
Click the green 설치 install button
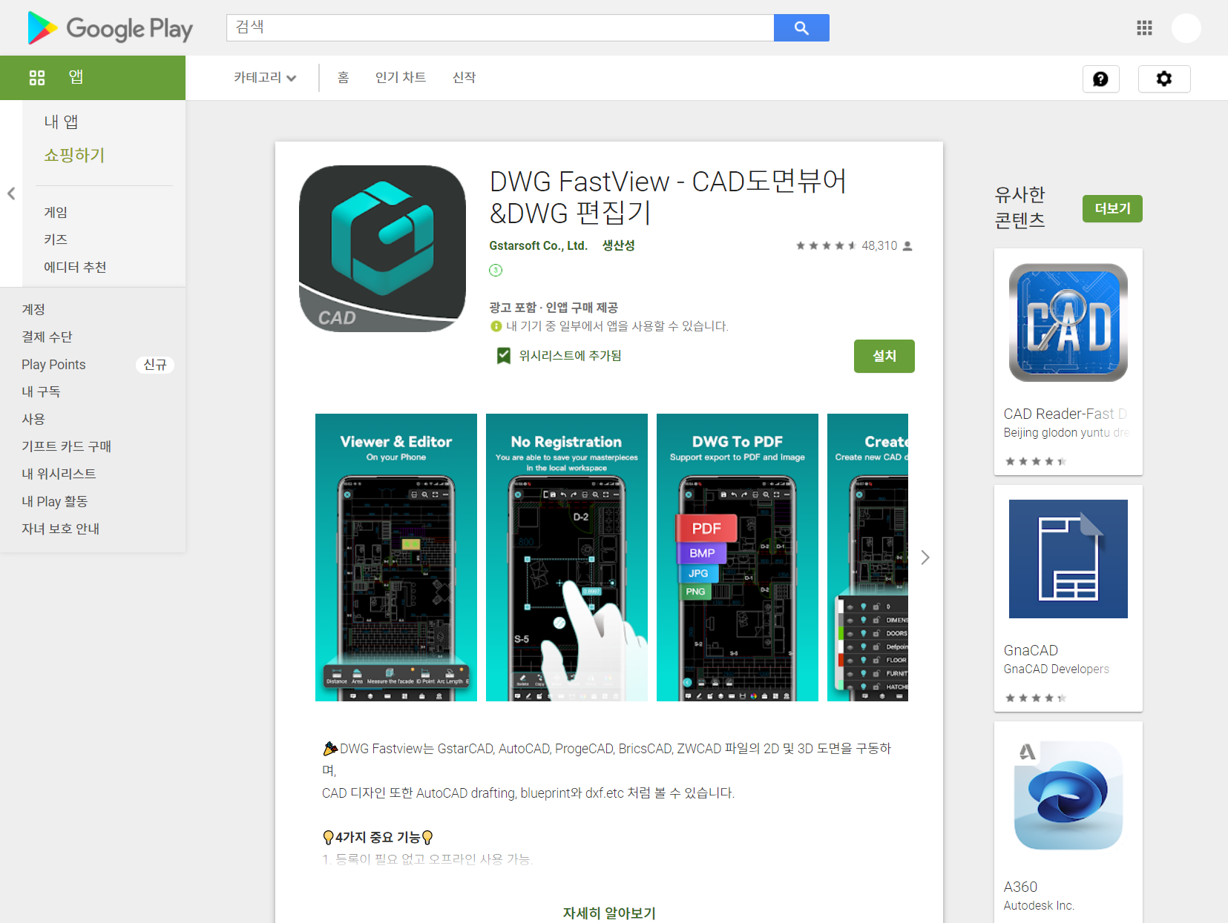[884, 356]
